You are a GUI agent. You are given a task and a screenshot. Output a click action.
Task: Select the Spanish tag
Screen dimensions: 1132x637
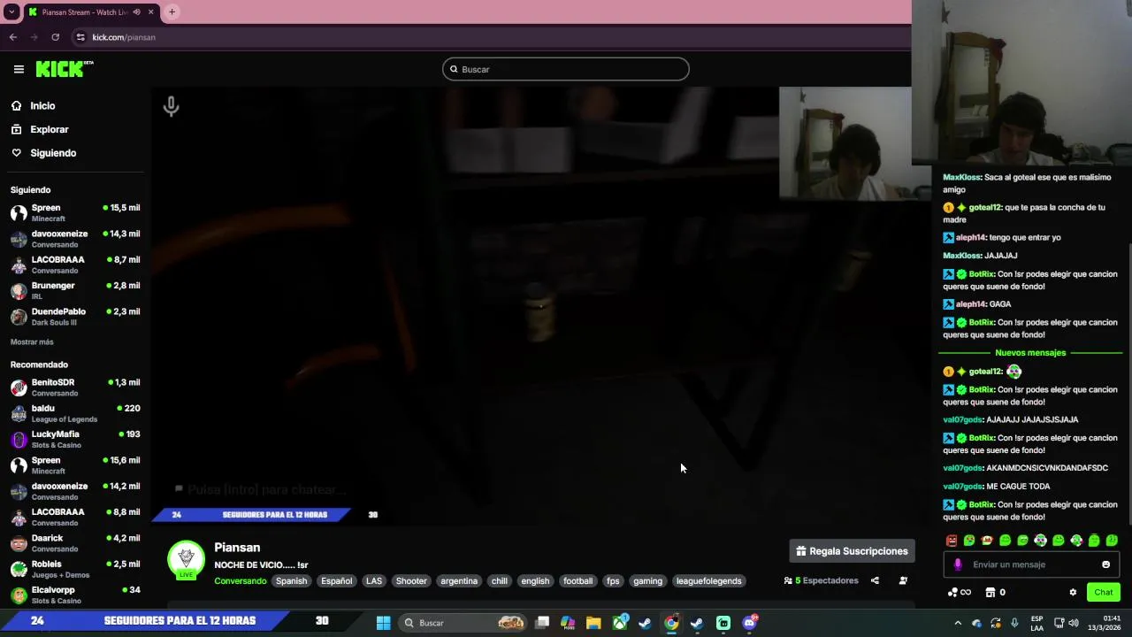(x=291, y=581)
